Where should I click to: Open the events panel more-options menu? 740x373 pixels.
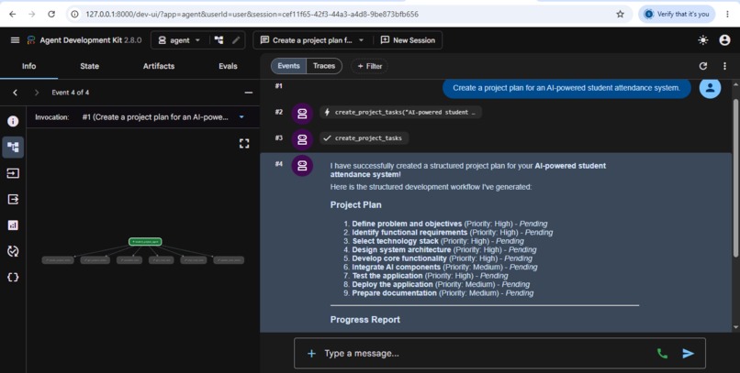click(x=724, y=66)
